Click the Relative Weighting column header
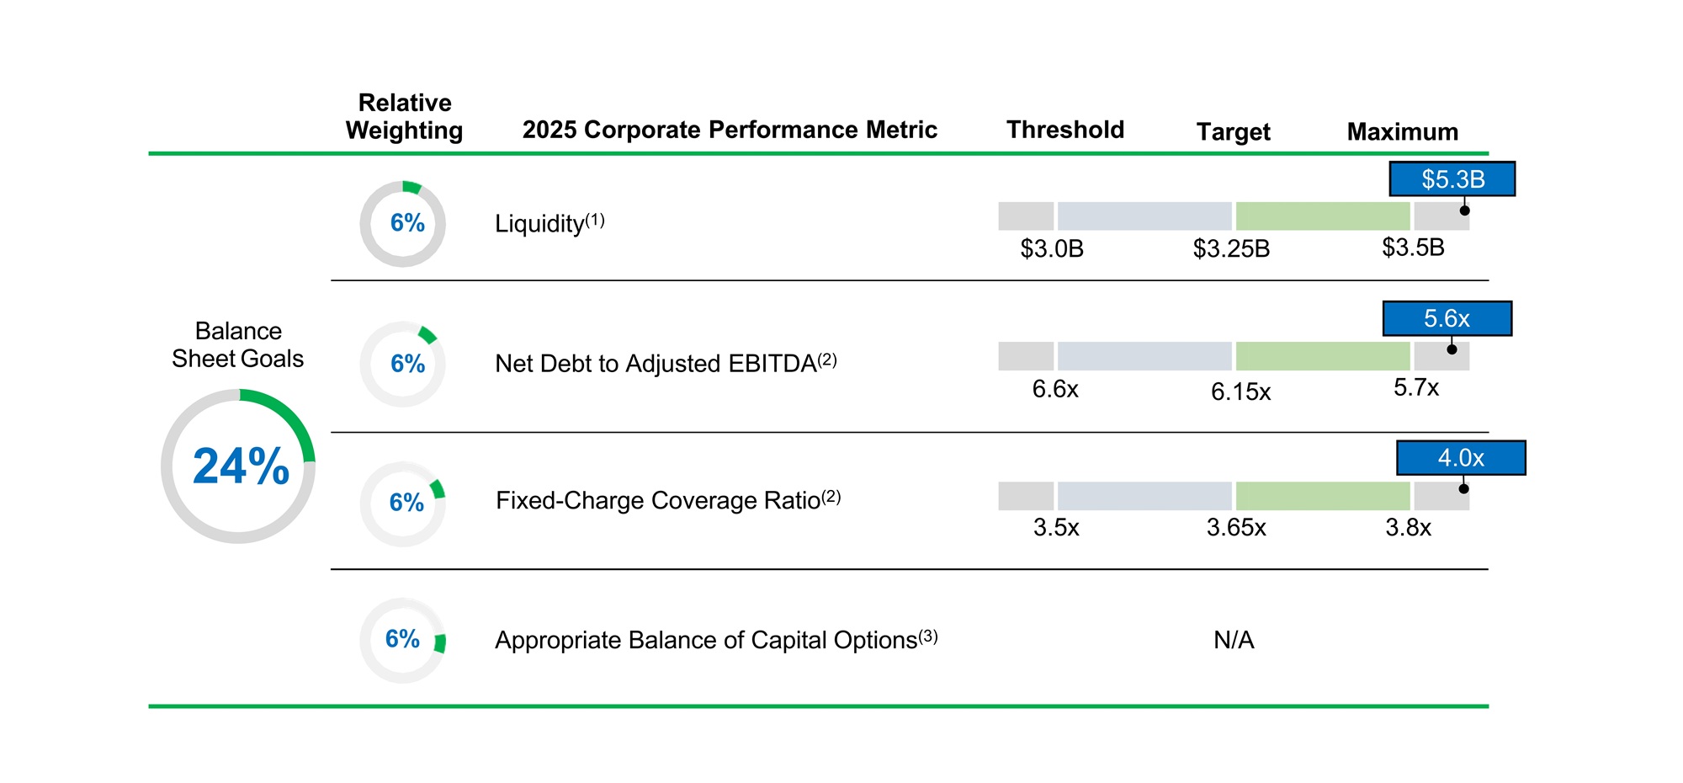Viewport: 1683px width, 783px height. 405,117
